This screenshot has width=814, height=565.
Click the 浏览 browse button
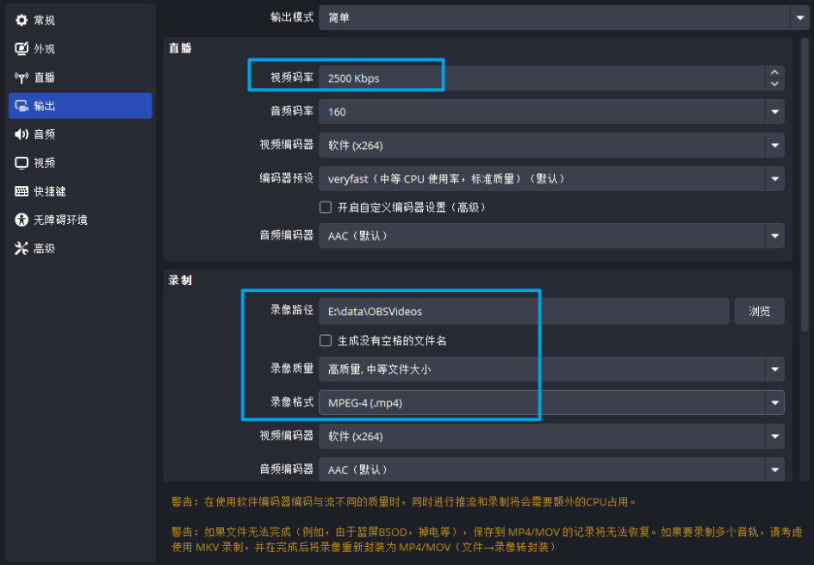pyautogui.click(x=759, y=311)
